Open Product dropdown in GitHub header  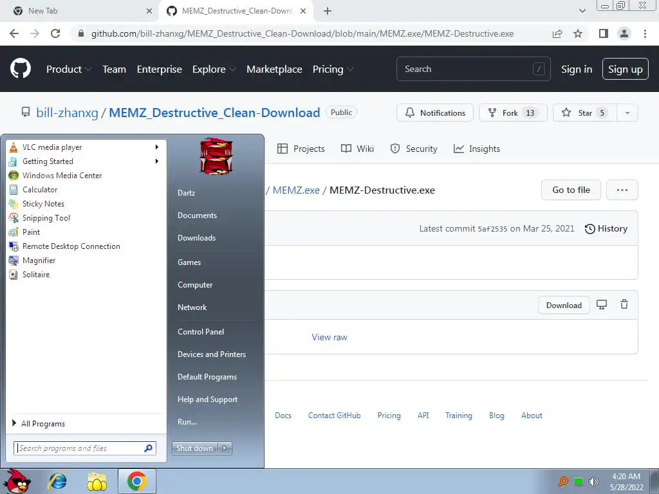(68, 69)
